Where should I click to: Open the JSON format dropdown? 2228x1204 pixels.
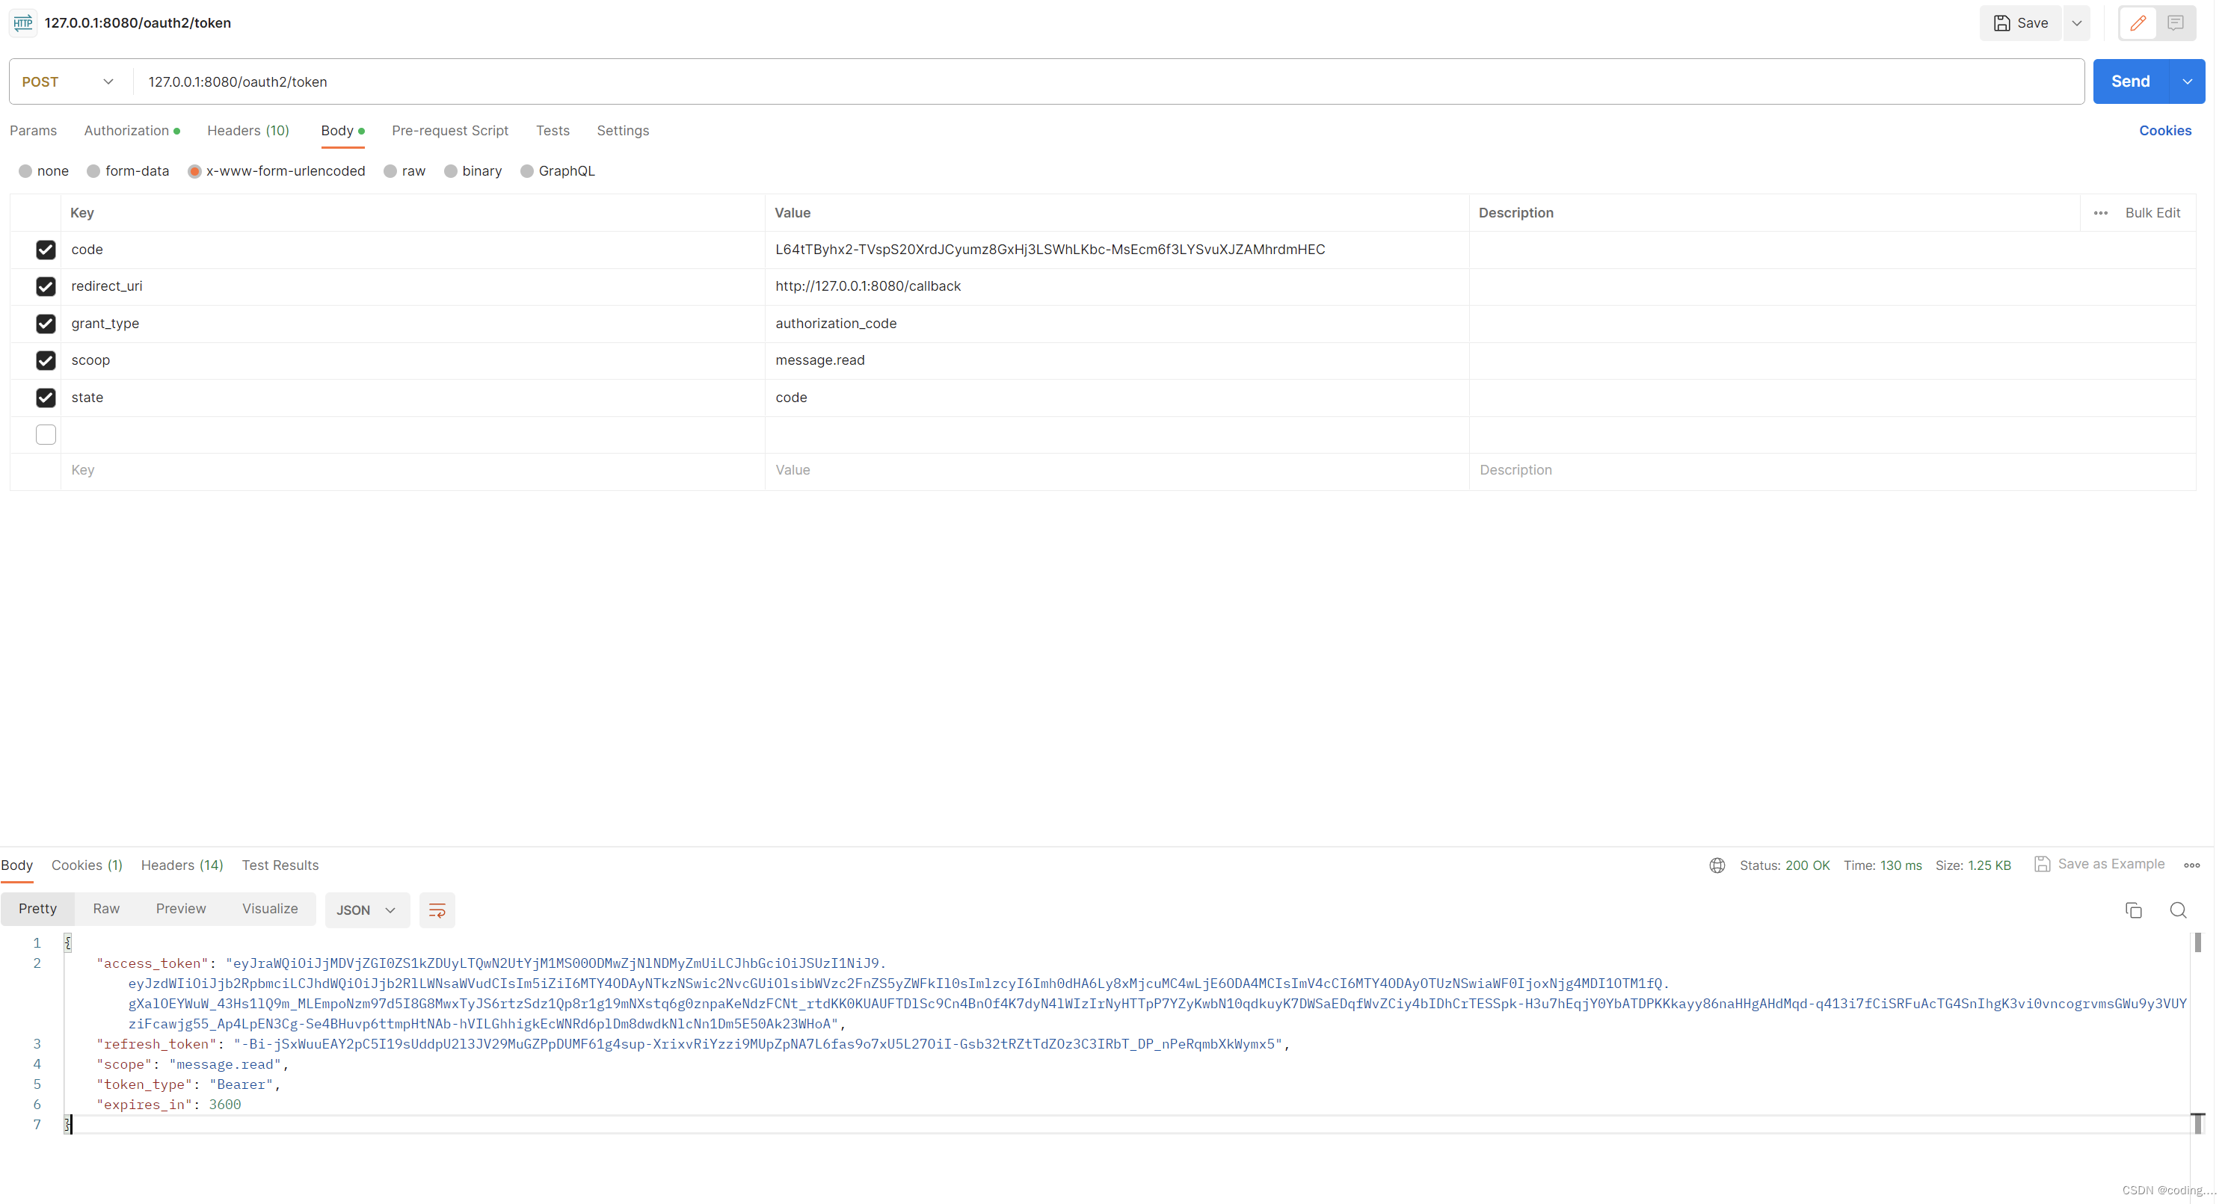366,910
